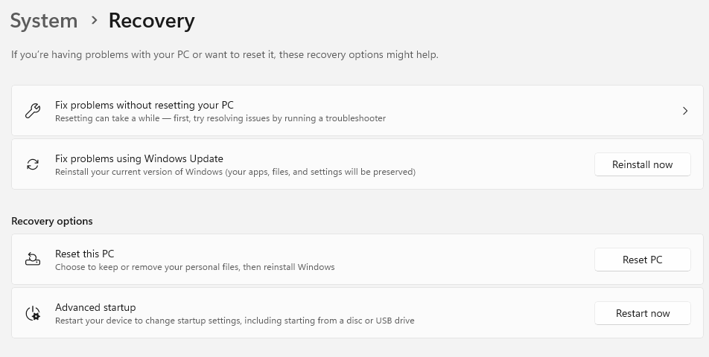This screenshot has width=709, height=357.
Task: Click the Recovery page title
Action: pyautogui.click(x=151, y=21)
